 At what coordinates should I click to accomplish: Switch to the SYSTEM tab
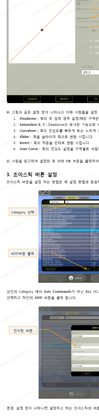tap(59, 198)
